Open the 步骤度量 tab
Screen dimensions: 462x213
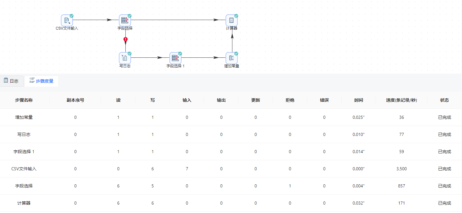(41, 81)
